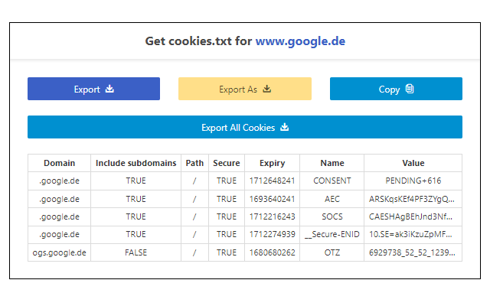Viewport: 490px width, 306px height.
Task: Click .google.de domain in SOCS row
Action: point(60,216)
